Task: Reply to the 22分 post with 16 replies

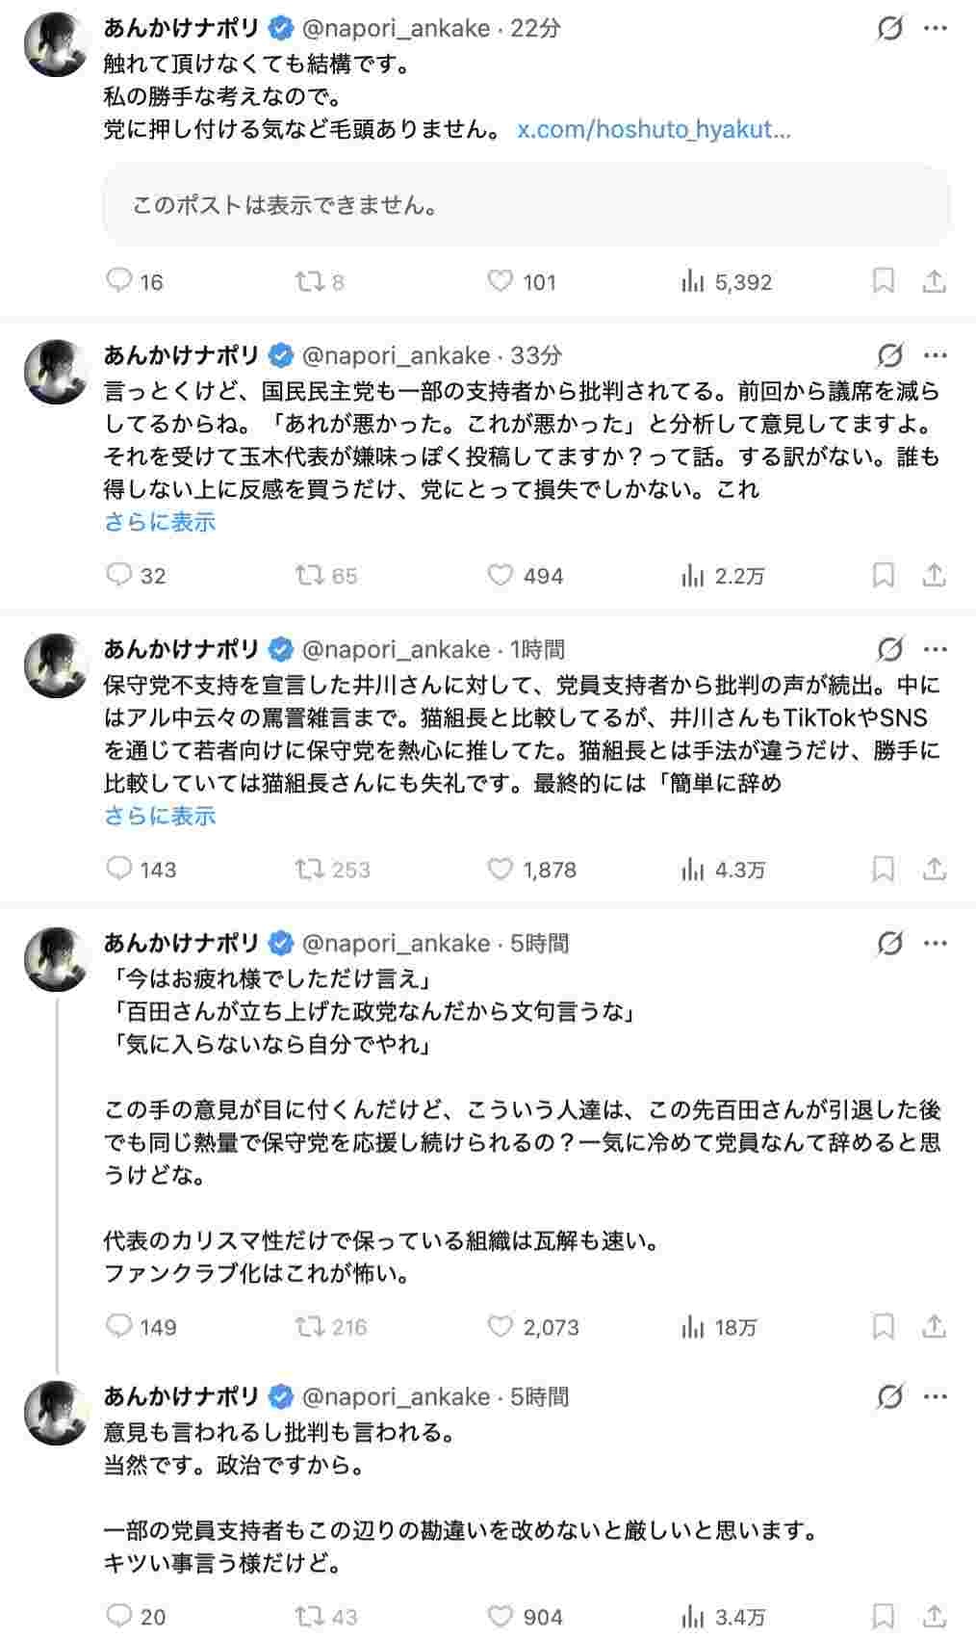Action: (x=119, y=281)
